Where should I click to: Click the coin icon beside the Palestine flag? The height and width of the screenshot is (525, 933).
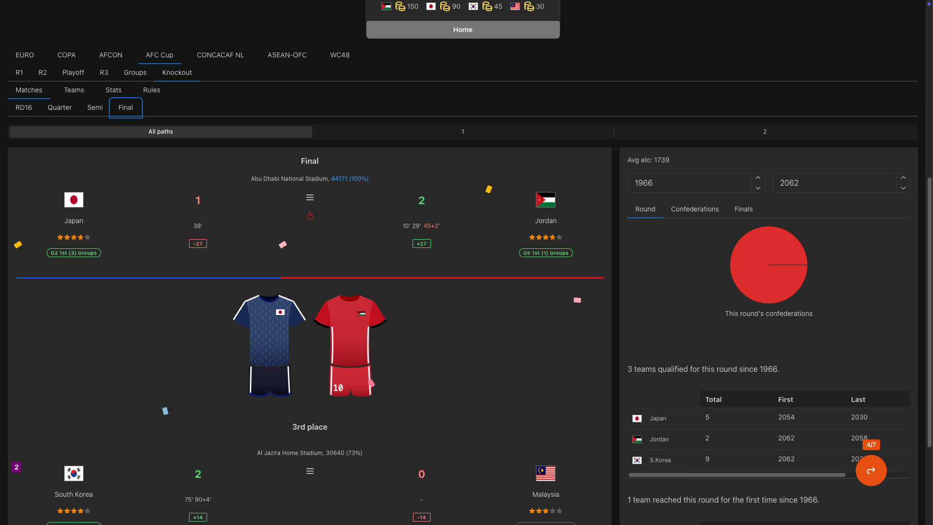(400, 7)
